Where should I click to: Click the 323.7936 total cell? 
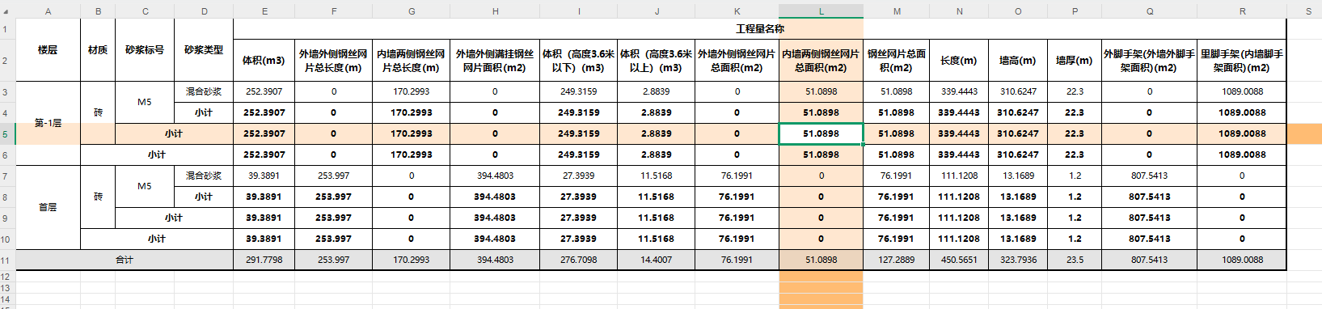1018,260
